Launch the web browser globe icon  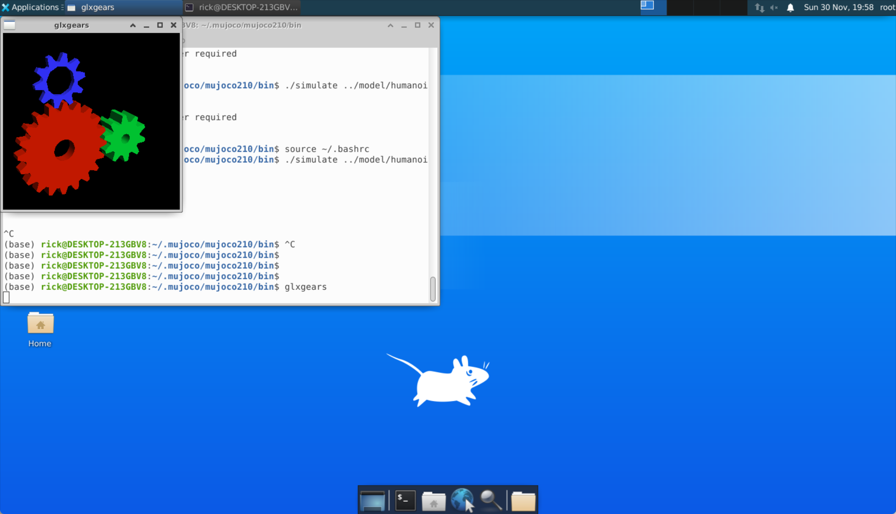[462, 499]
